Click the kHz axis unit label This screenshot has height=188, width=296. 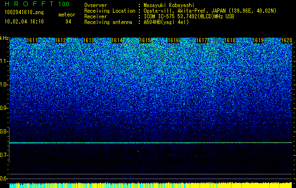[x=4, y=38]
